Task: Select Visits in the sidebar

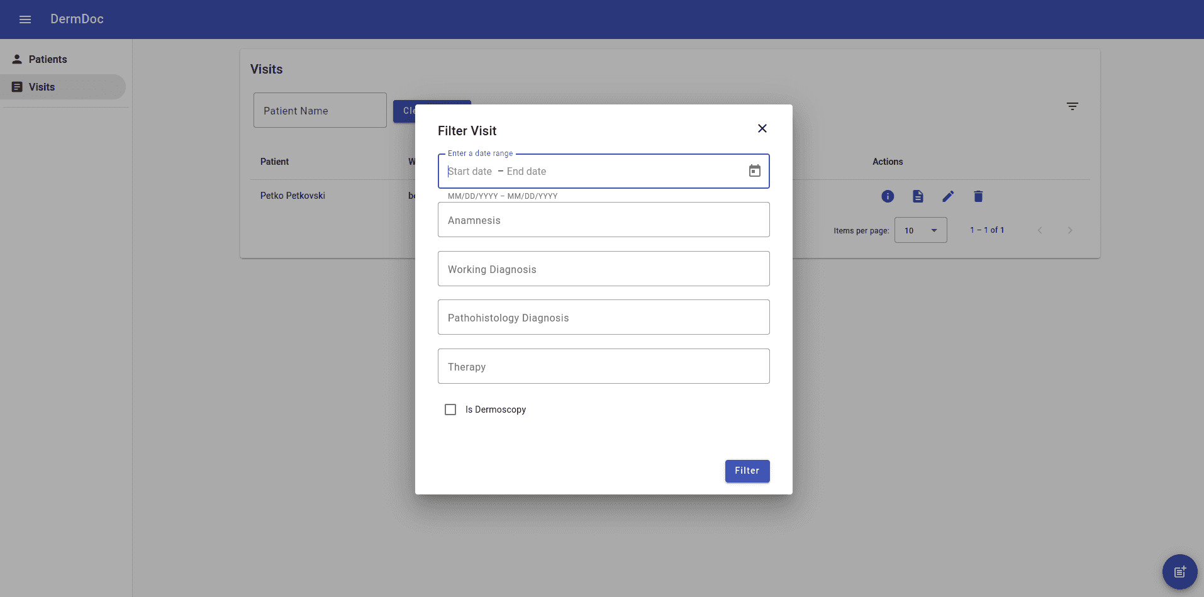Action: [x=42, y=87]
